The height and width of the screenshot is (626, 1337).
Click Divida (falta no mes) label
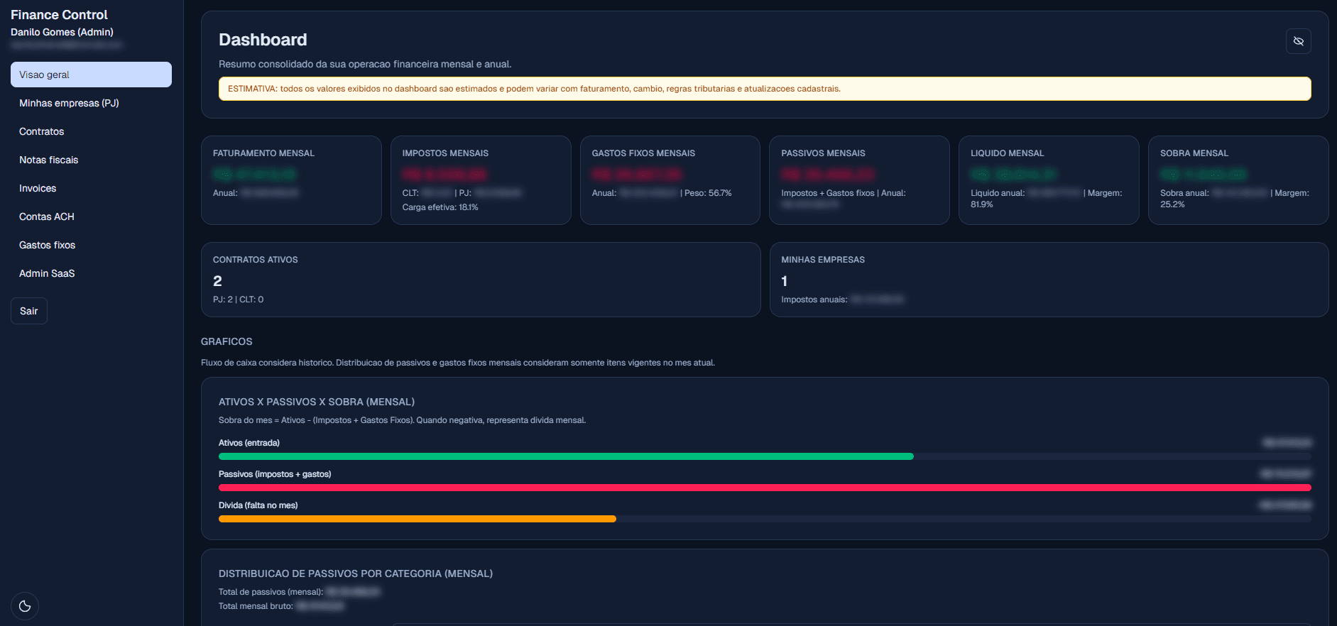click(258, 505)
